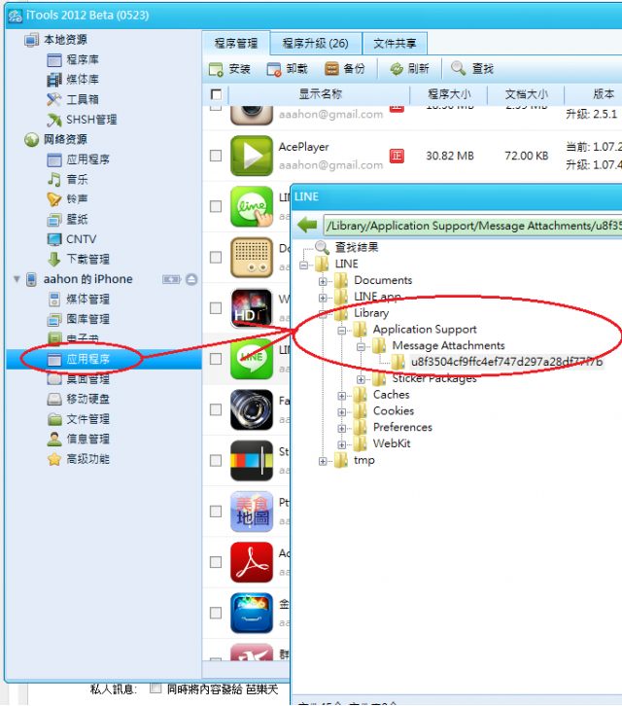This screenshot has height=706, width=622.
Task: Check box beside green LINE app icon
Action: (x=216, y=359)
